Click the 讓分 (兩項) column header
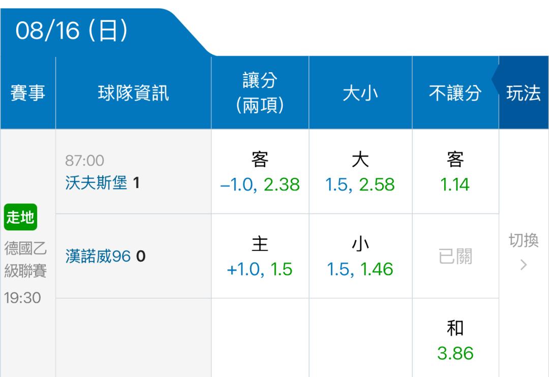Image resolution: width=549 pixels, height=377 pixels. click(260, 93)
